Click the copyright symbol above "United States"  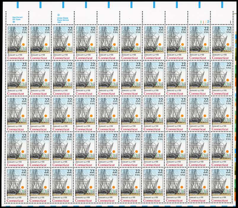58,15
